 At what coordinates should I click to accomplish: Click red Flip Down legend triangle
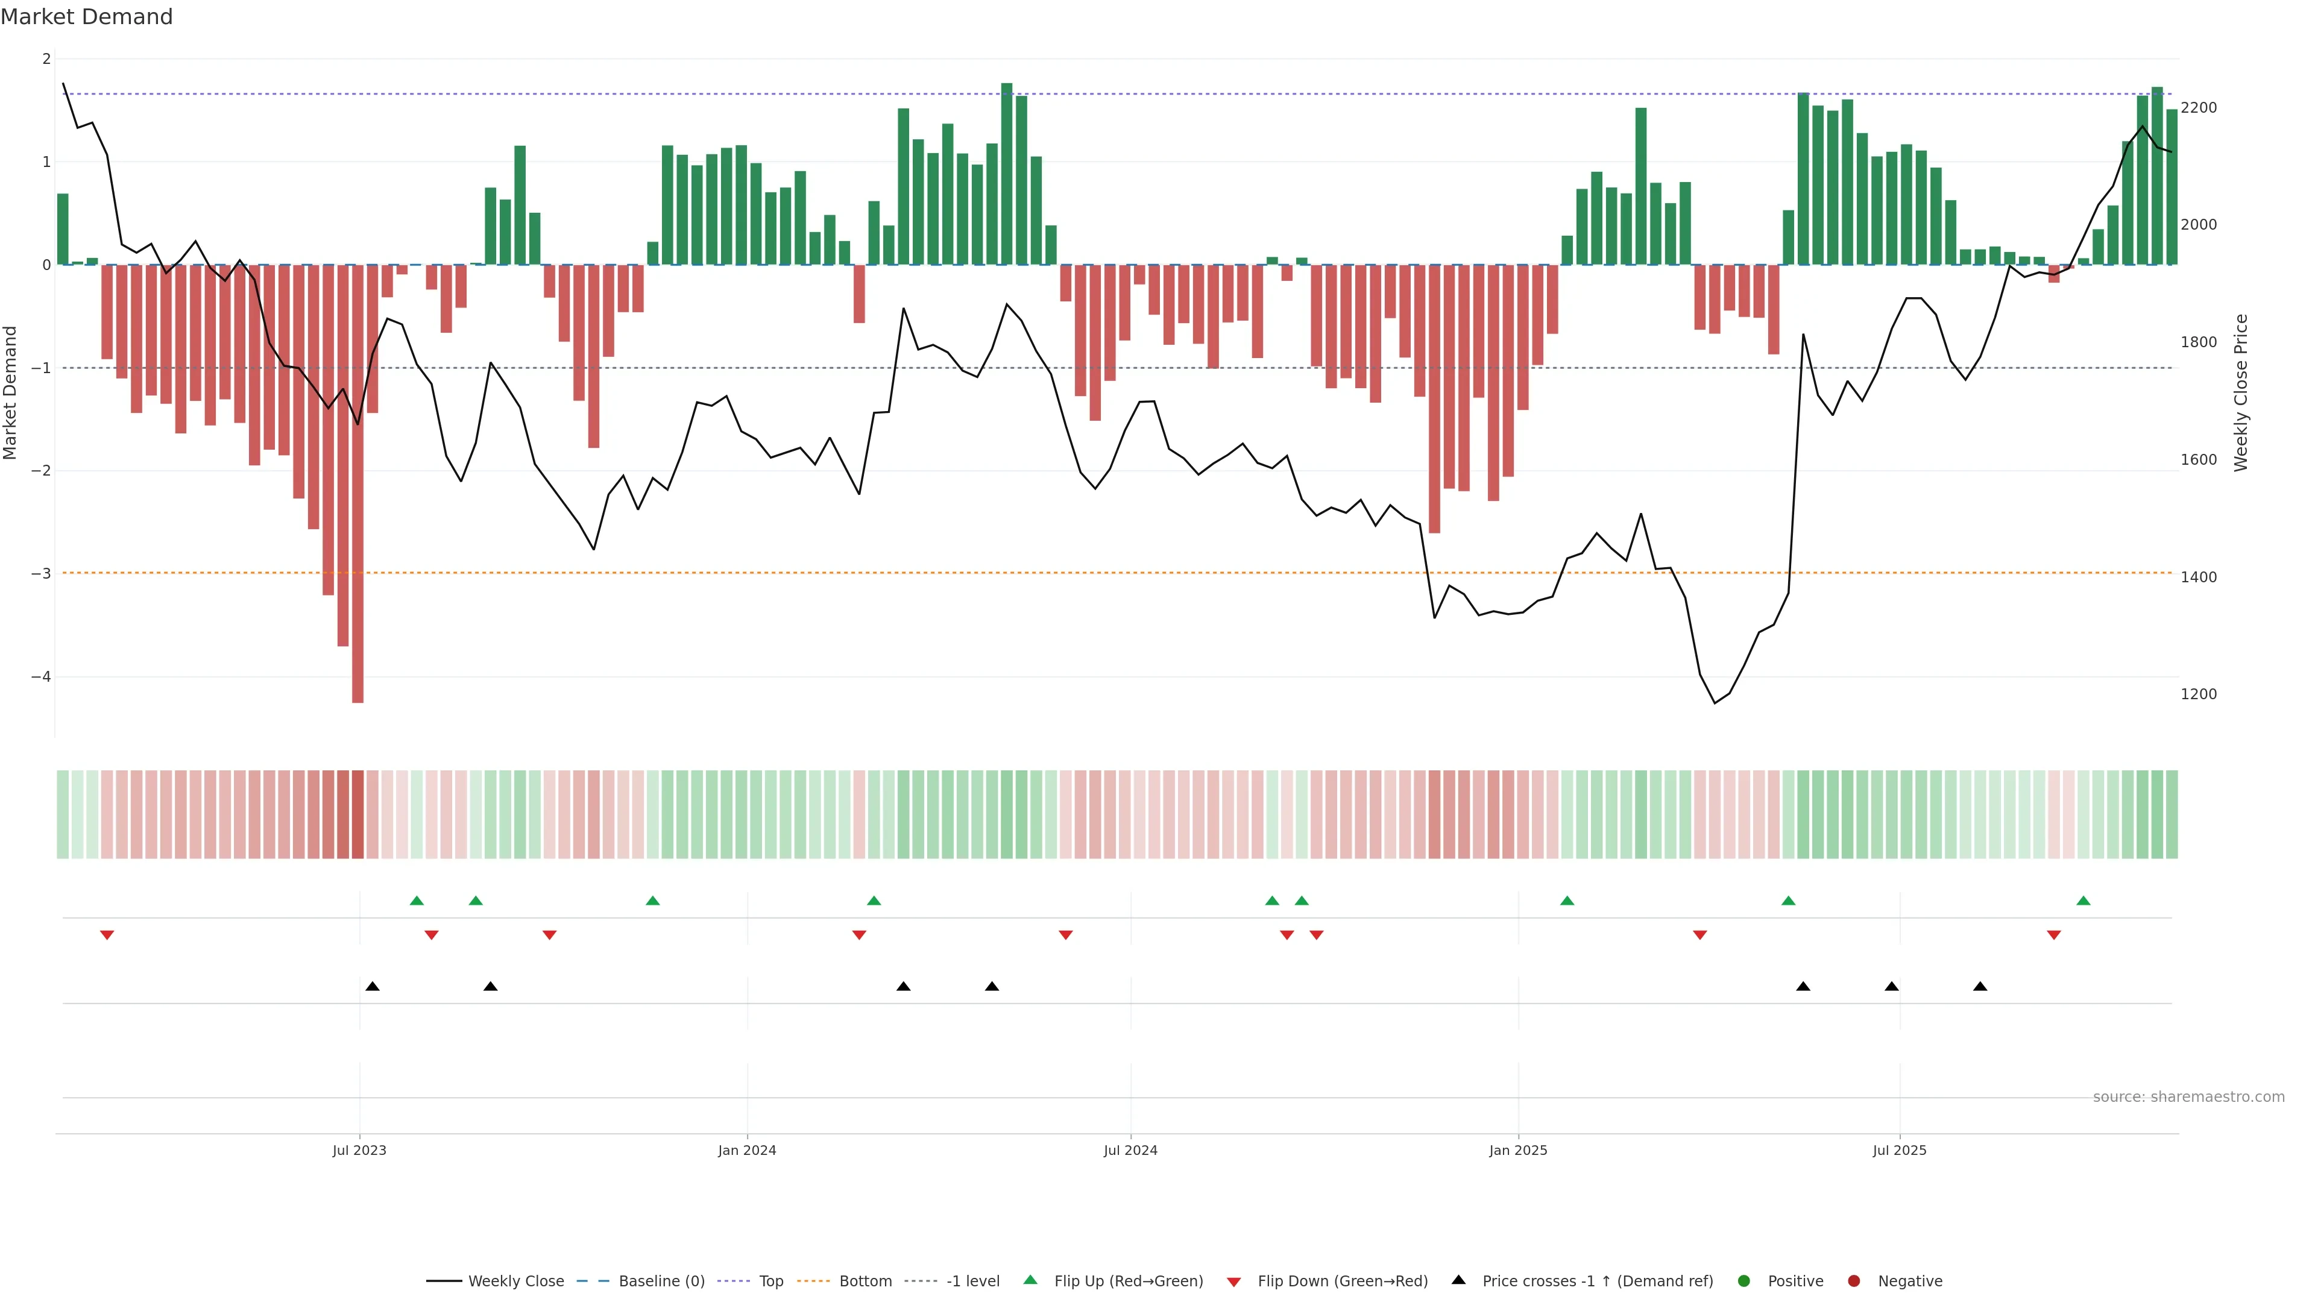coord(1234,1282)
